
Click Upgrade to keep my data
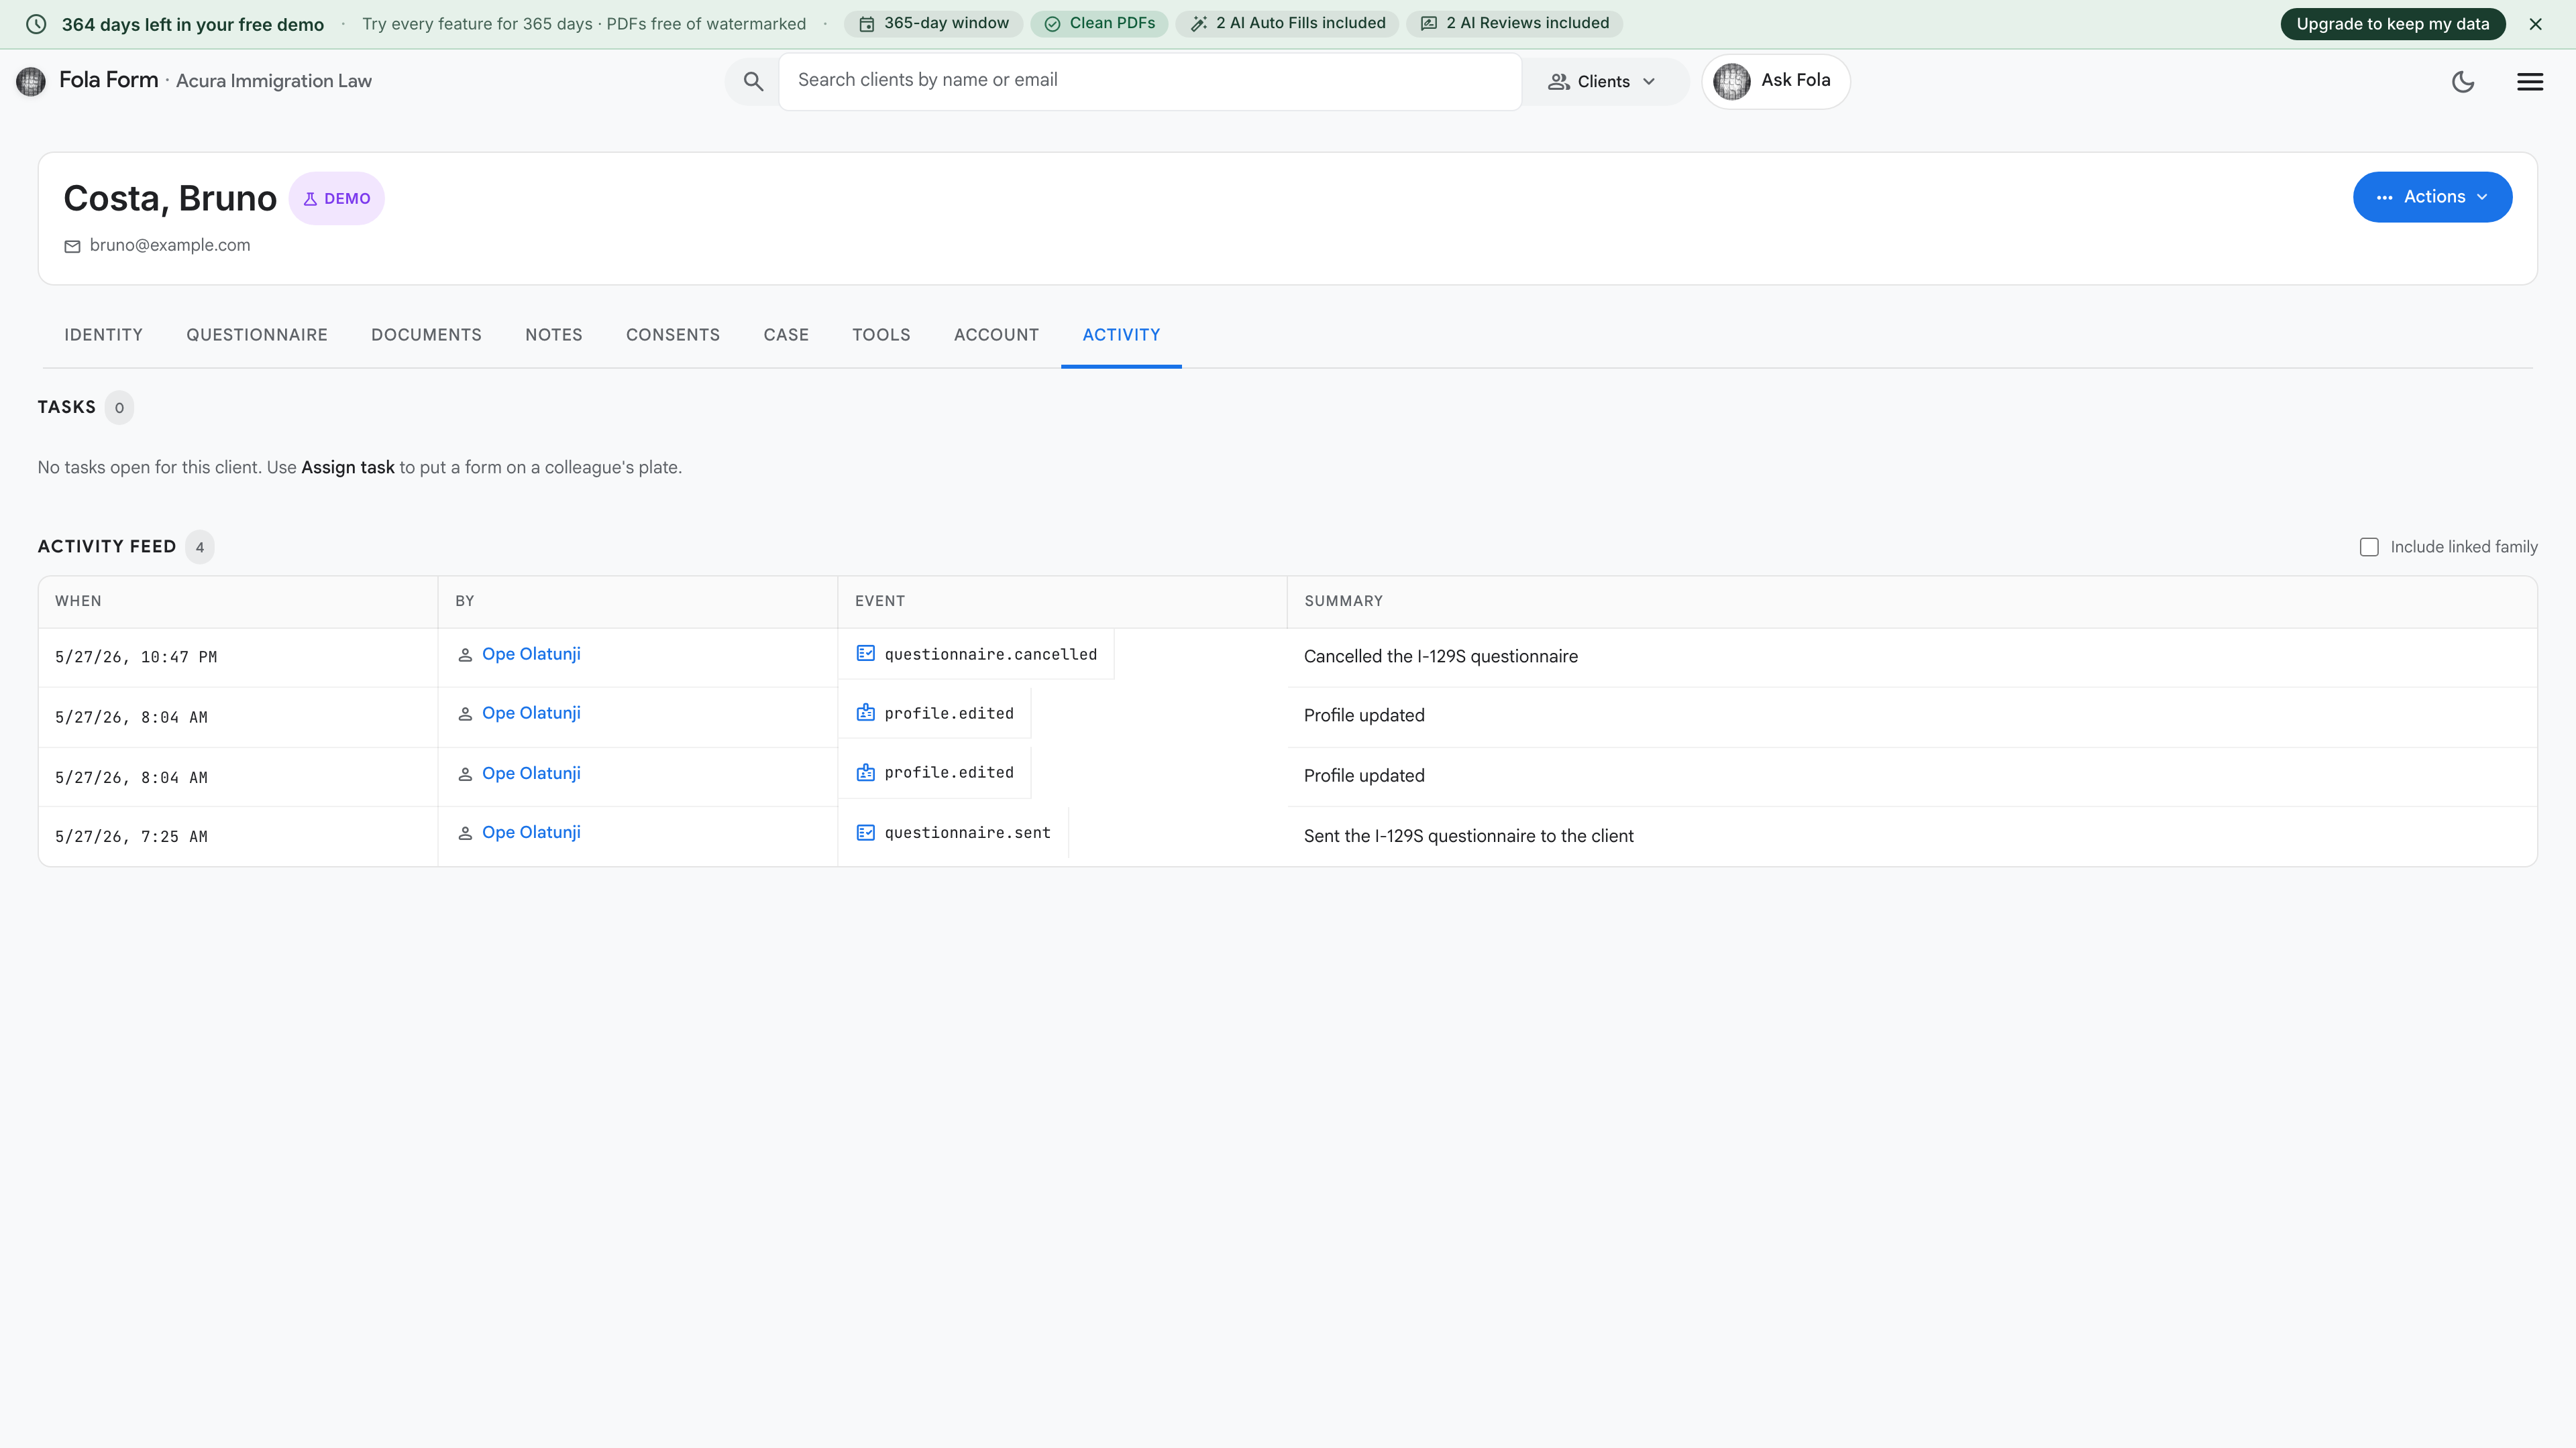click(2393, 24)
